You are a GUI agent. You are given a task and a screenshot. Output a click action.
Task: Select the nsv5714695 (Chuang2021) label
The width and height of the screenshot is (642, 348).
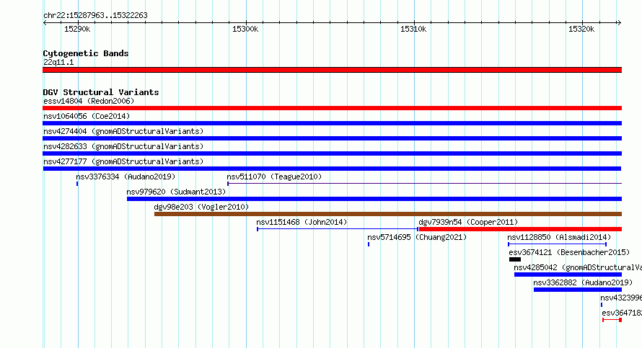click(417, 237)
